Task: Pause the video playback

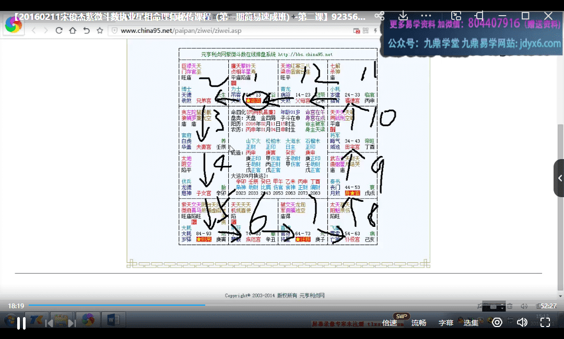Action: (21, 323)
